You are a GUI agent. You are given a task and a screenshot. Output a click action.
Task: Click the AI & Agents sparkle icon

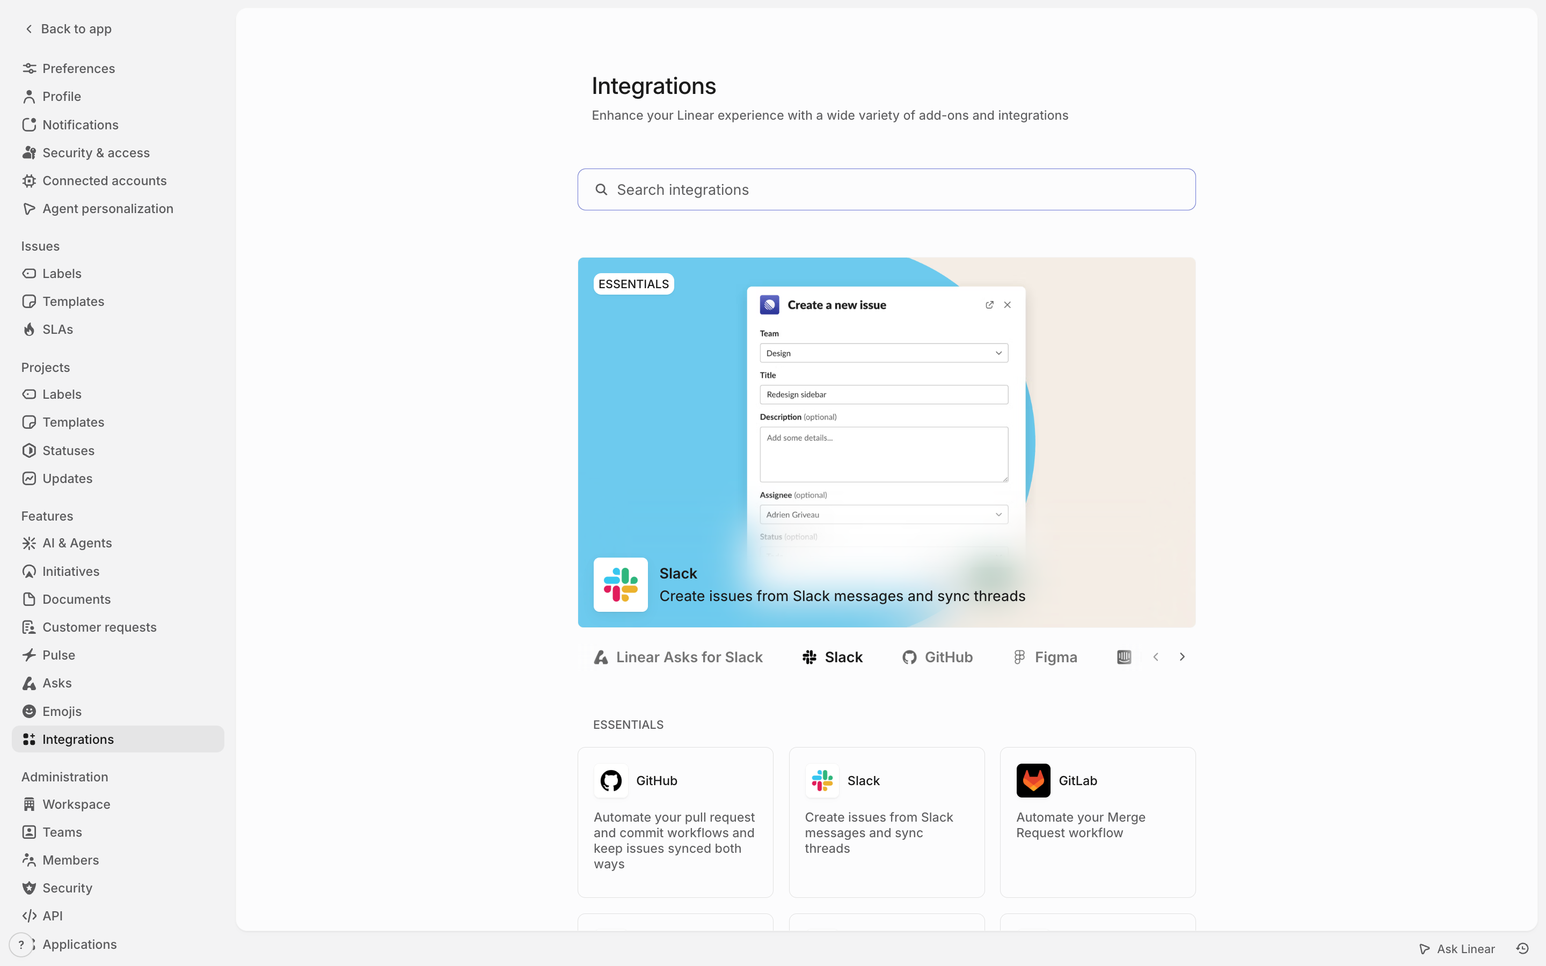[29, 543]
